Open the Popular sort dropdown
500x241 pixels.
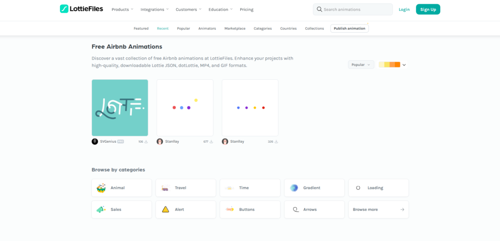[x=361, y=65]
